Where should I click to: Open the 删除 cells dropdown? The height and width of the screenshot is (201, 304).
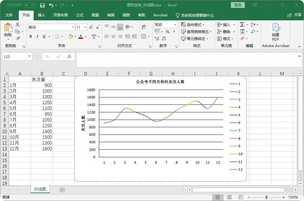coord(234,32)
